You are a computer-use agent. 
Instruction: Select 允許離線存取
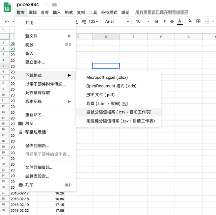click(x=45, y=93)
